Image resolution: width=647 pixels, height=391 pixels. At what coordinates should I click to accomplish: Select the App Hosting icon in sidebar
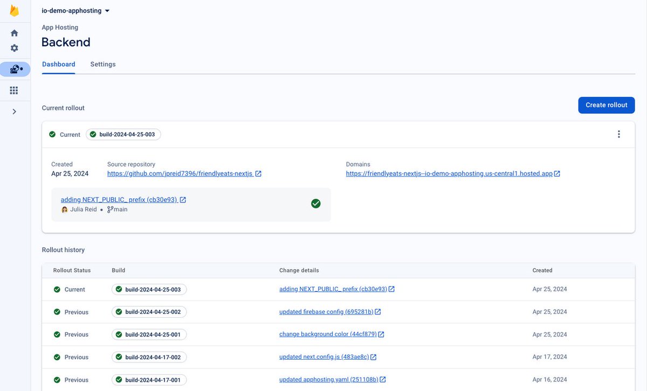click(14, 69)
